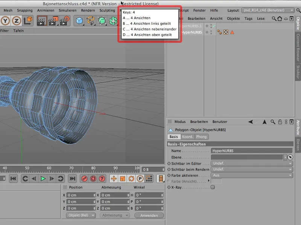Open the Tags menu in Object Manager

(248, 18)
